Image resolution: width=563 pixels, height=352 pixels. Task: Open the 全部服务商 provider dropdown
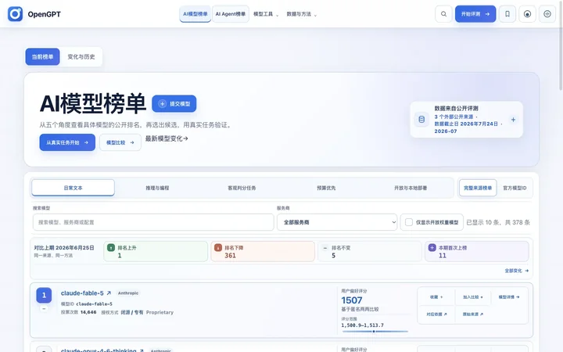point(337,222)
